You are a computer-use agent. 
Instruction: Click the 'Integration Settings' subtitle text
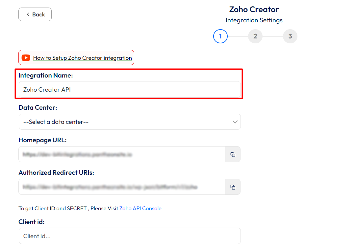click(x=254, y=20)
